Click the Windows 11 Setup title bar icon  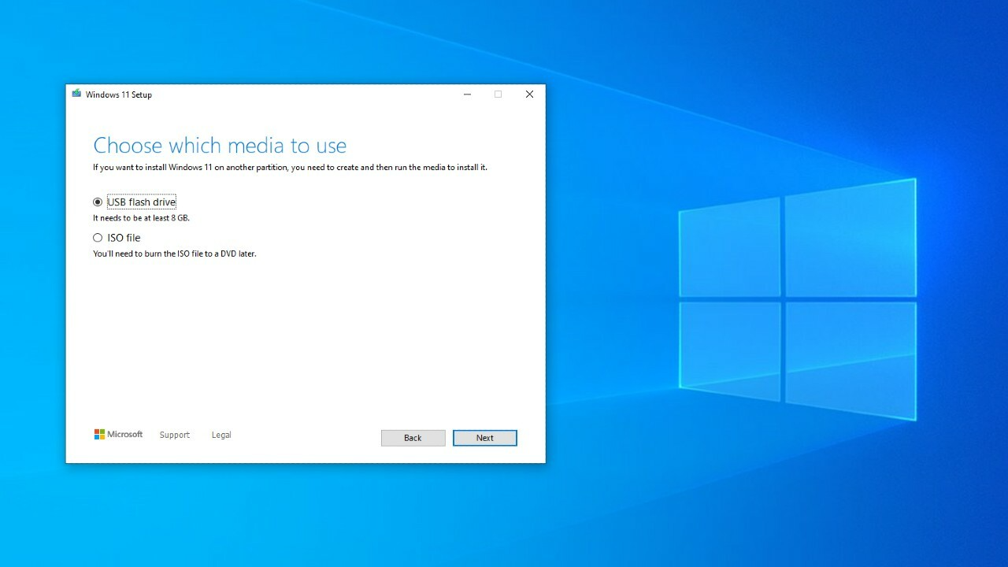(76, 93)
